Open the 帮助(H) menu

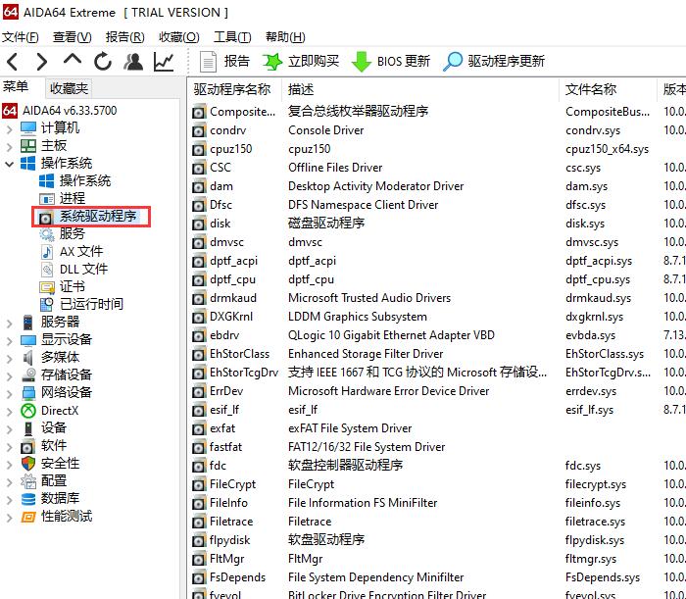pyautogui.click(x=285, y=37)
